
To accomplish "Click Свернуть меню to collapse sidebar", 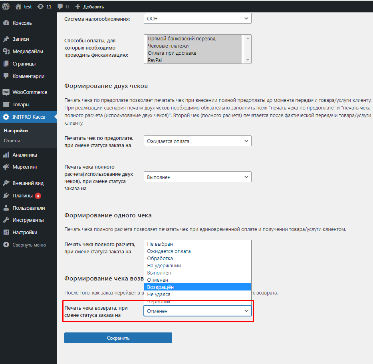I will [x=28, y=245].
